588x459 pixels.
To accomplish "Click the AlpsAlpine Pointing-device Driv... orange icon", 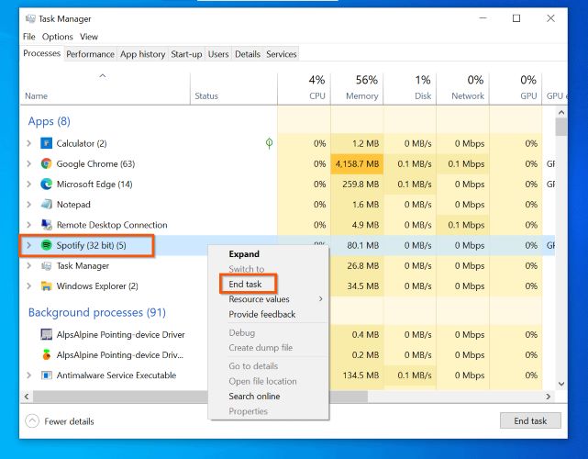I will tap(46, 354).
